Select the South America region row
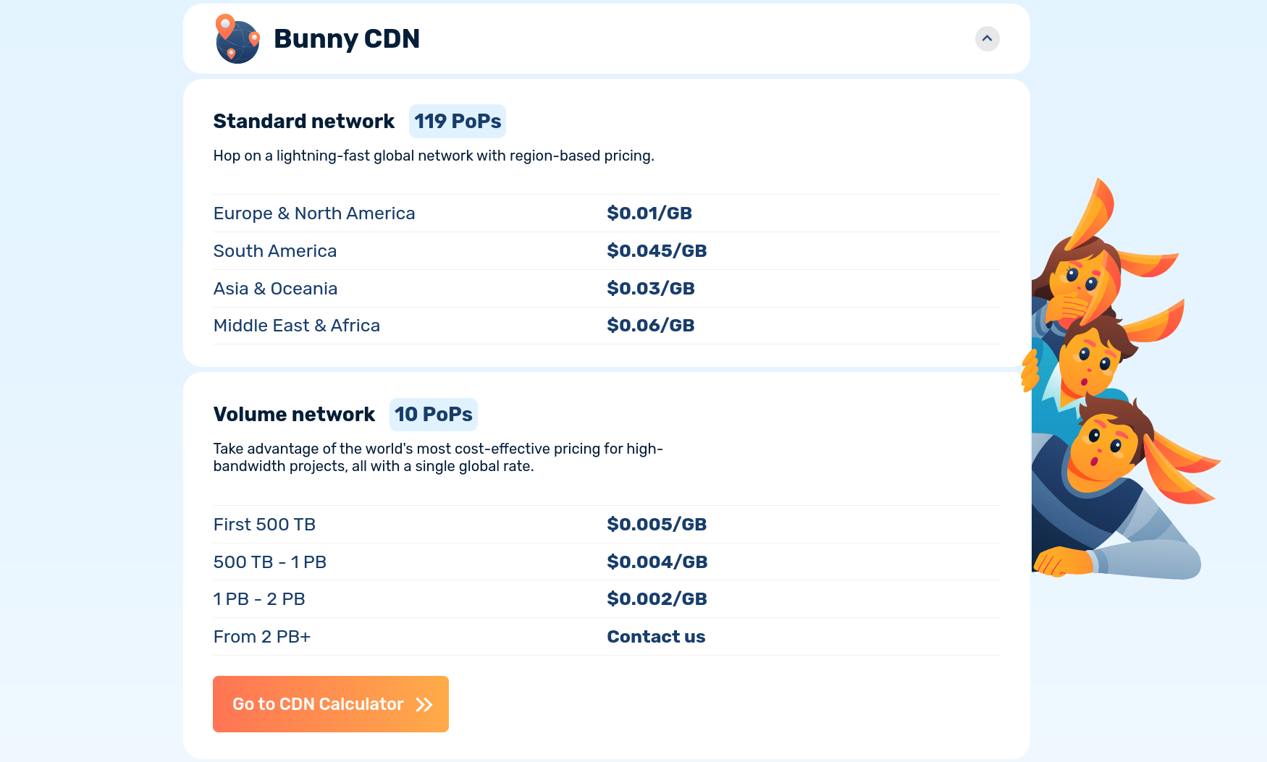 coord(274,251)
